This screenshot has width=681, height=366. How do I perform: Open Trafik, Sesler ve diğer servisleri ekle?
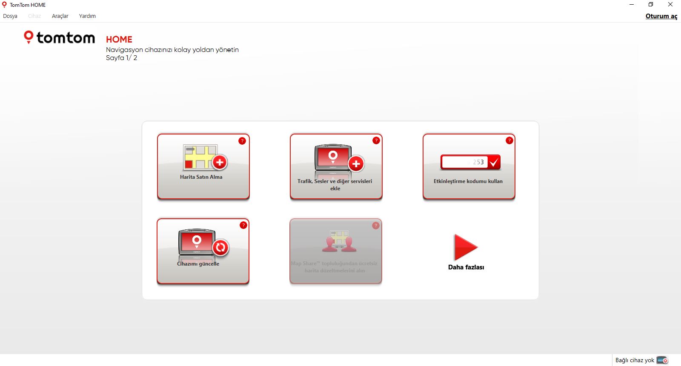336,166
